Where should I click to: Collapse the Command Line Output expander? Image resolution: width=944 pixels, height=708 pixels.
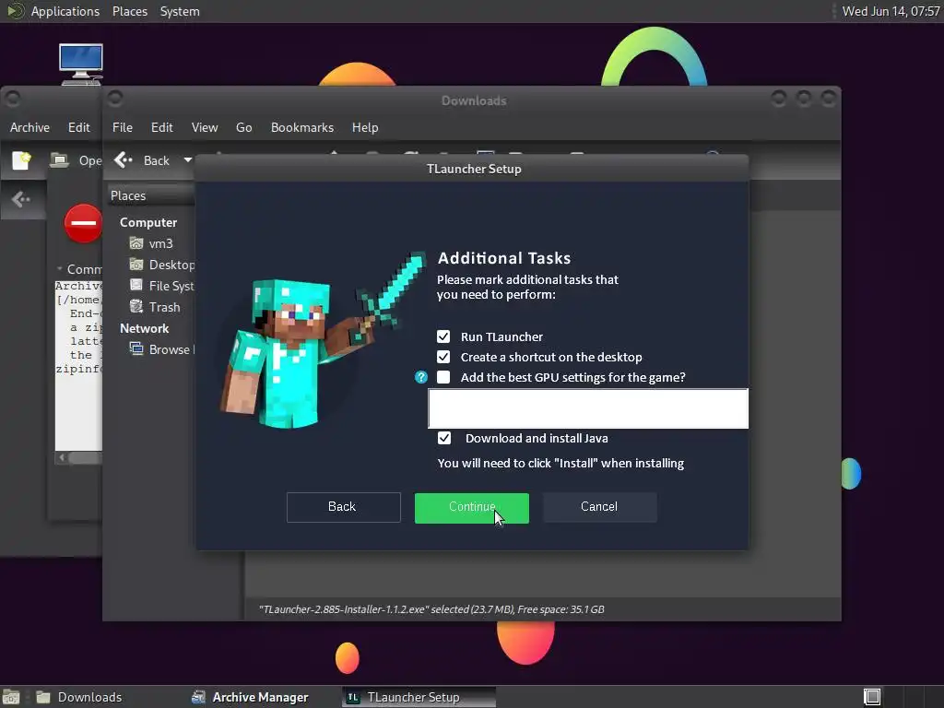[60, 268]
